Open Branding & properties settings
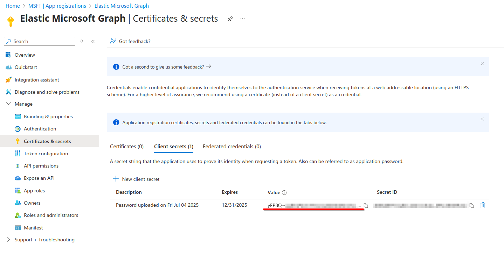The width and height of the screenshot is (504, 262). (x=48, y=116)
